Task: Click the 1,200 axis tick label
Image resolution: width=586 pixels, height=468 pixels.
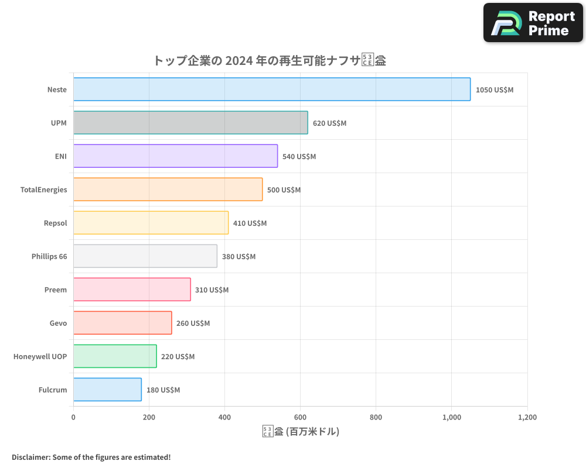Action: [x=527, y=417]
